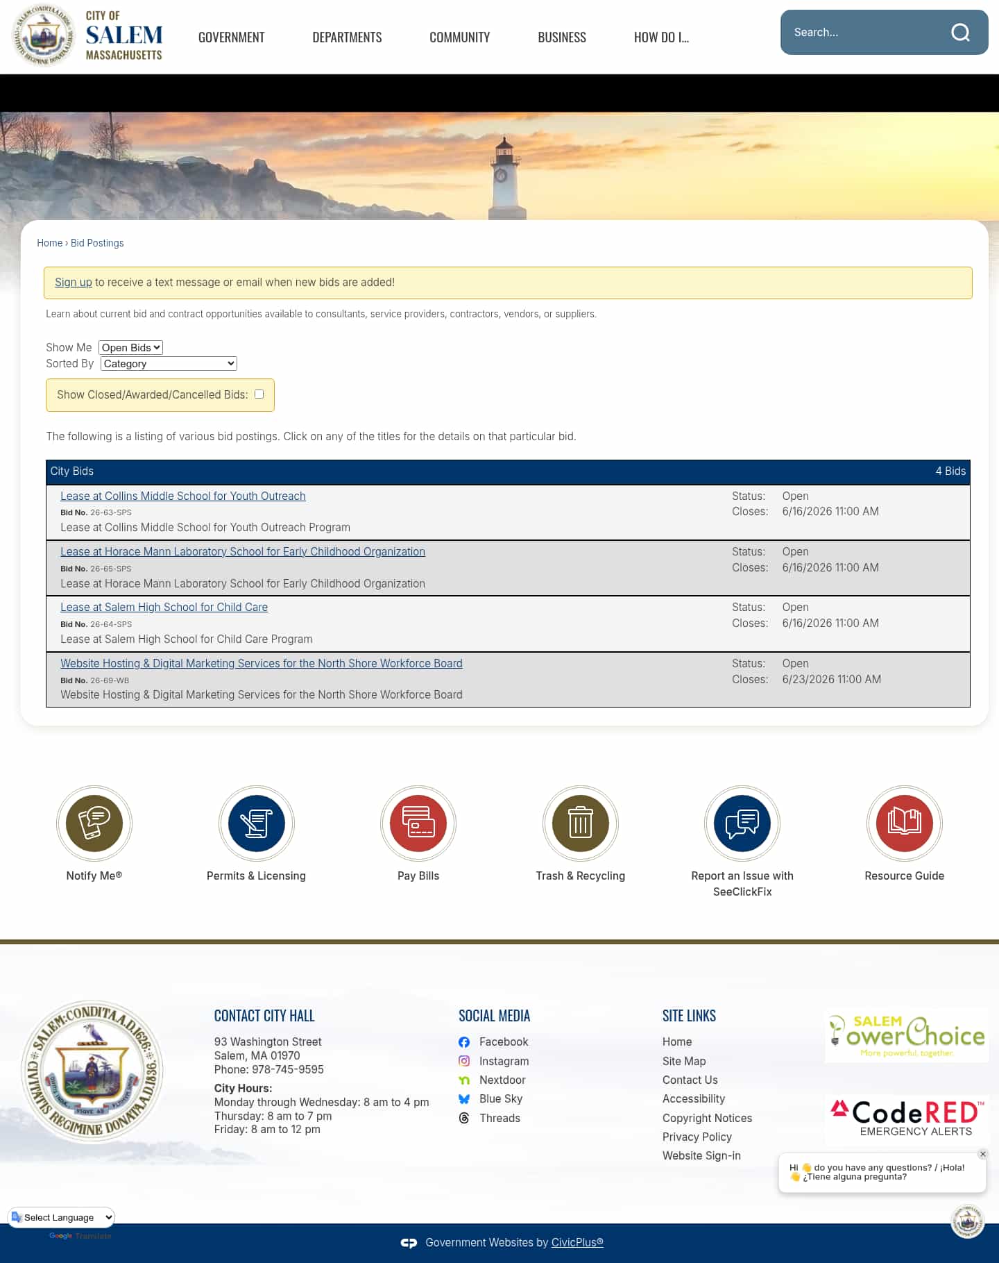This screenshot has width=999, height=1263.
Task: Open the Pay Bills round icon
Action: 418,823
